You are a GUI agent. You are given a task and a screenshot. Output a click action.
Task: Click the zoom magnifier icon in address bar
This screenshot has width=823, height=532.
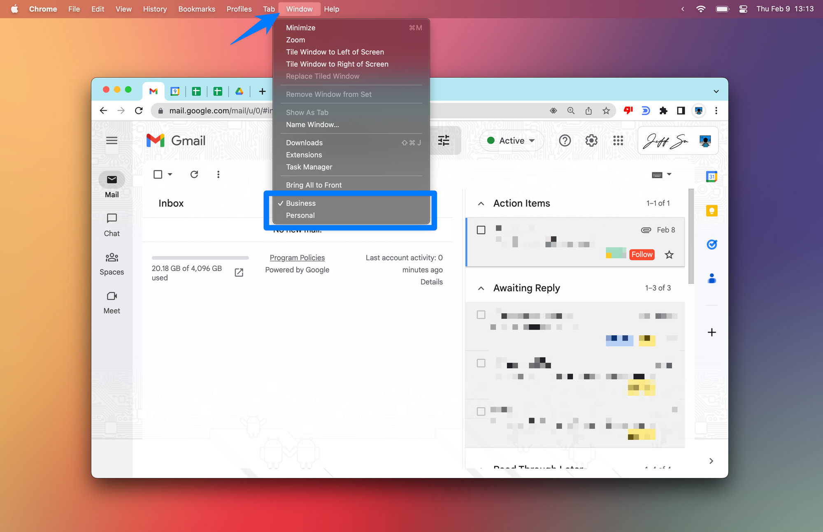coord(571,110)
